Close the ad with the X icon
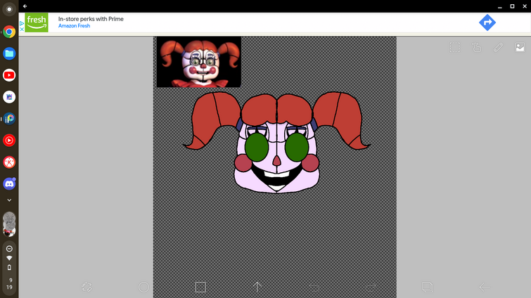The width and height of the screenshot is (531, 298). tap(22, 29)
